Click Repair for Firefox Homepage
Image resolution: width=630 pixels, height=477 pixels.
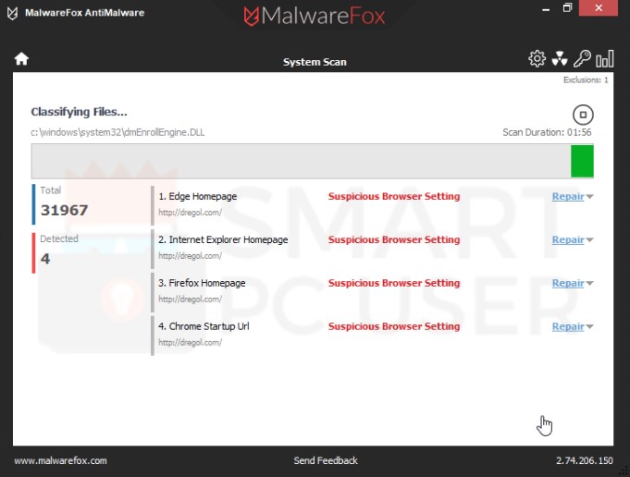click(568, 283)
